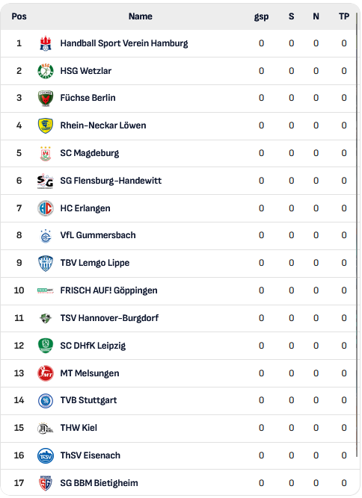Viewport: 362px width, 498px height.
Task: Click the MT Melsungen red logo
Action: click(x=46, y=373)
